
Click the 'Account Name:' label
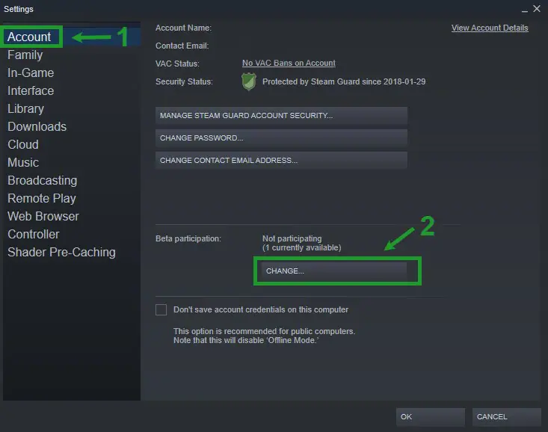point(183,28)
